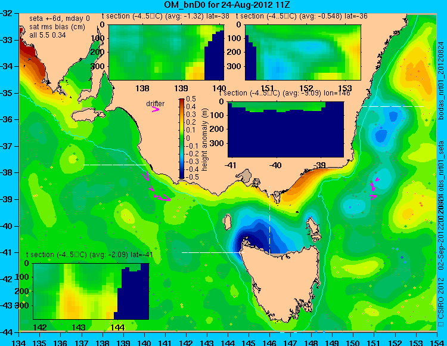Click the -44 label on the main latitude axis
Screen dimensions: 447x346
[7, 332]
